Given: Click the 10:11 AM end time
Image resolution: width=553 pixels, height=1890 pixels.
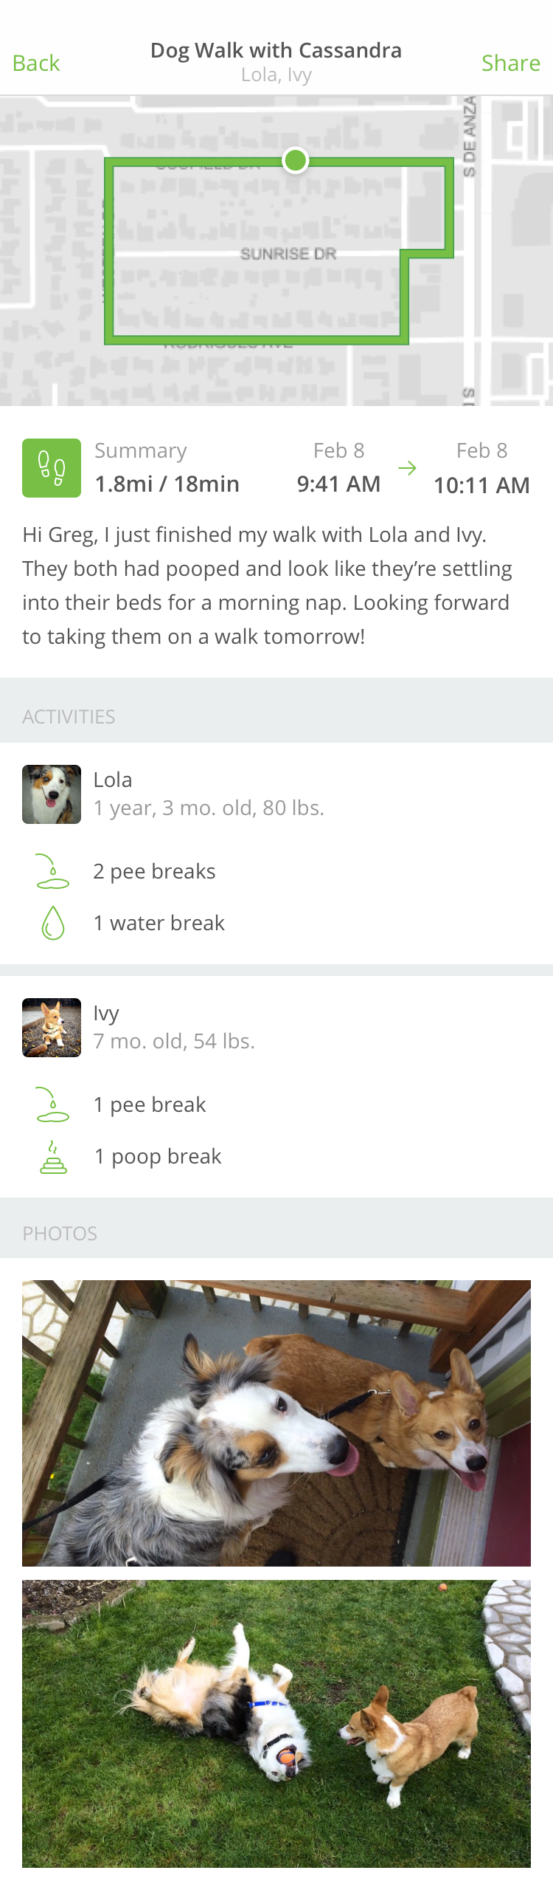Looking at the screenshot, I should click(x=481, y=485).
